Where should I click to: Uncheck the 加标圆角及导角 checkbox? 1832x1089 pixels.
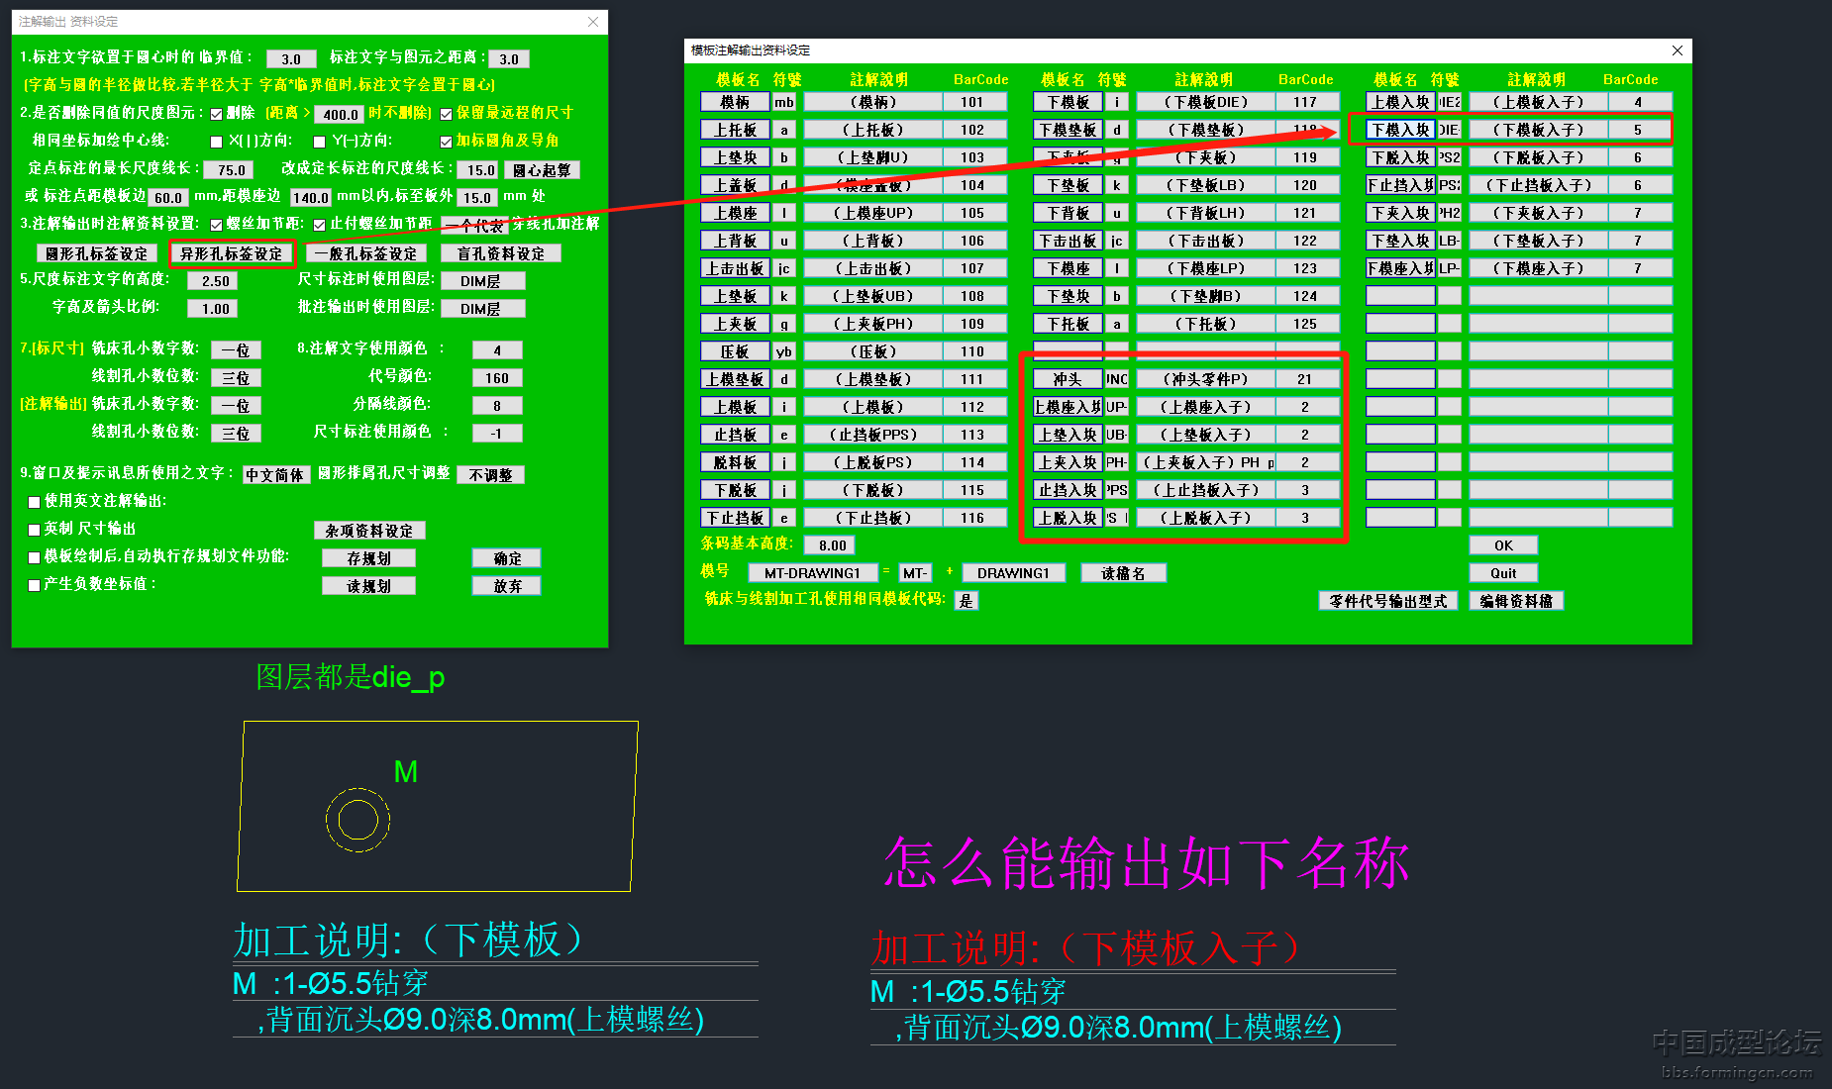coord(446,142)
